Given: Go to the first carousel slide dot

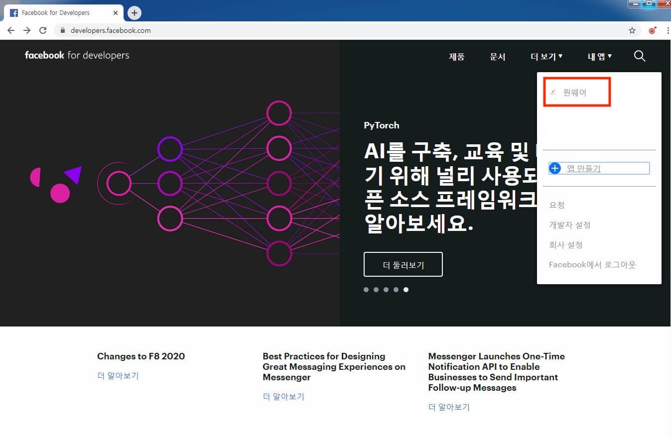Looking at the screenshot, I should (366, 290).
